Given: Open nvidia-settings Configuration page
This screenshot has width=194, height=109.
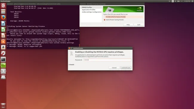Looking at the screenshot, I should [x=92, y=12].
